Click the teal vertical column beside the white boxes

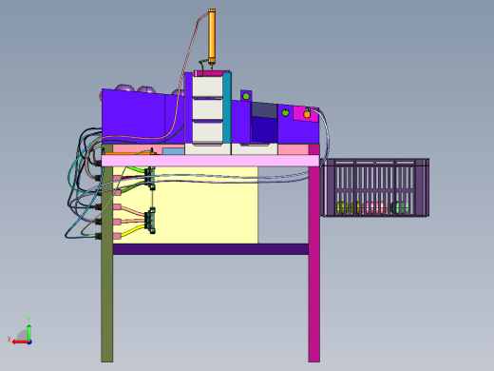[227, 107]
